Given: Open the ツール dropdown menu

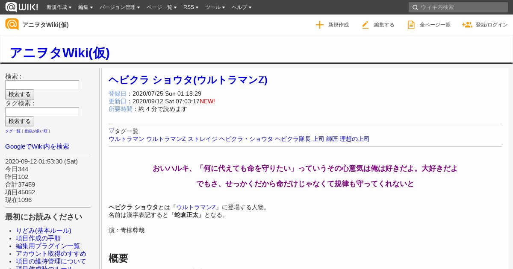Looking at the screenshot, I should (x=215, y=7).
